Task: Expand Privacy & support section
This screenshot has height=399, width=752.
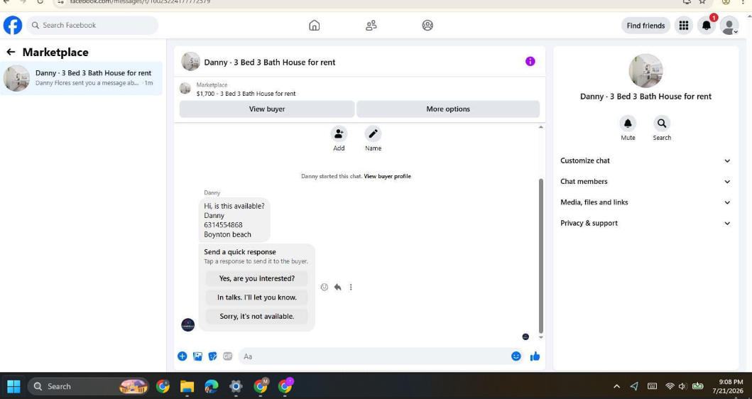Action: [x=645, y=223]
